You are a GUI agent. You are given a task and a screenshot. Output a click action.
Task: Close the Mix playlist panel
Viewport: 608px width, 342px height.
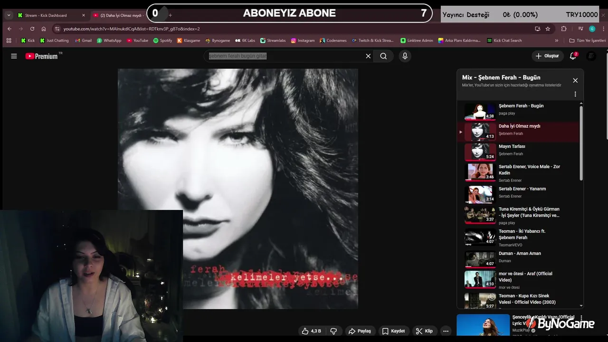575,80
